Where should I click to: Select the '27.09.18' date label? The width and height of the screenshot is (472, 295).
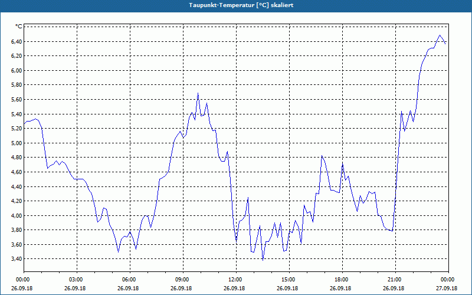coord(447,288)
